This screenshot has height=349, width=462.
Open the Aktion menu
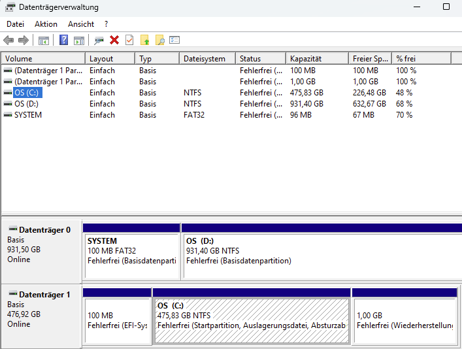(46, 24)
